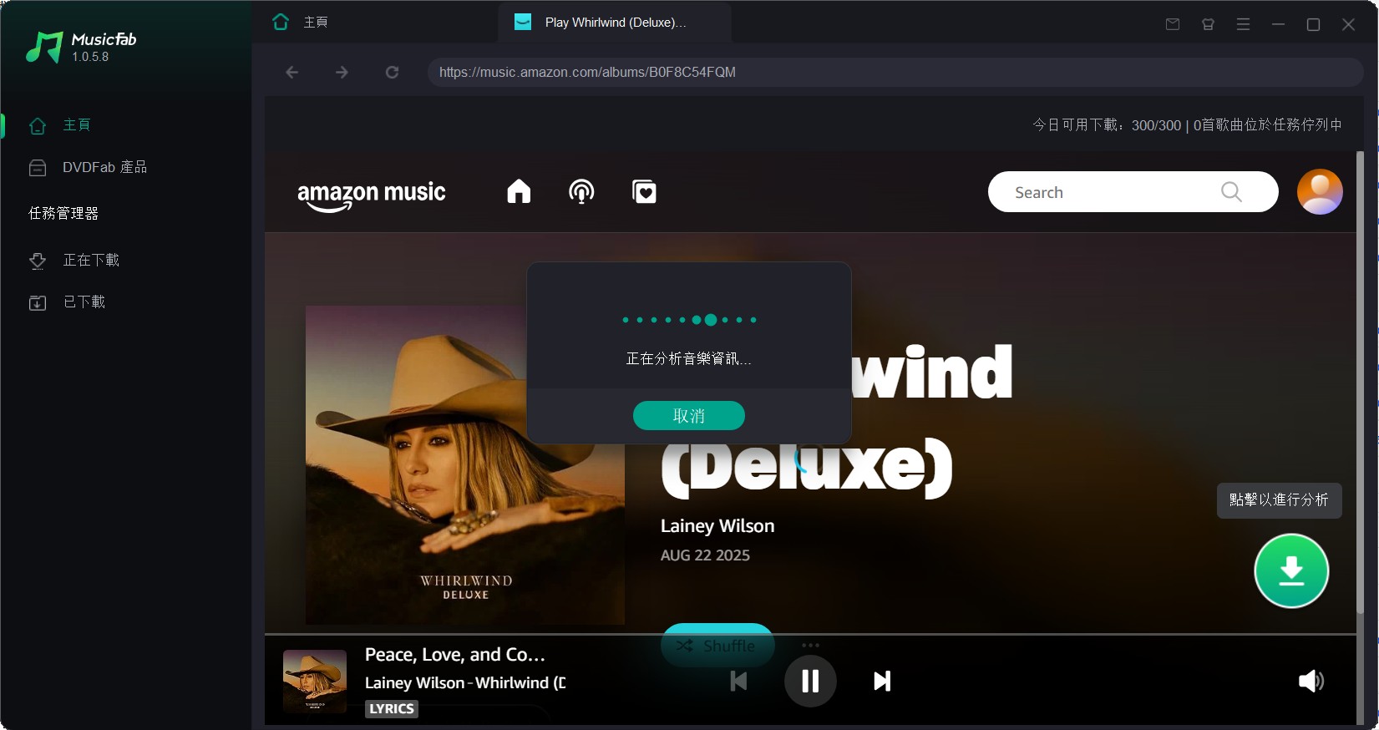1379x730 pixels.
Task: Click the 點擊以進行分析 tooltip
Action: 1279,500
